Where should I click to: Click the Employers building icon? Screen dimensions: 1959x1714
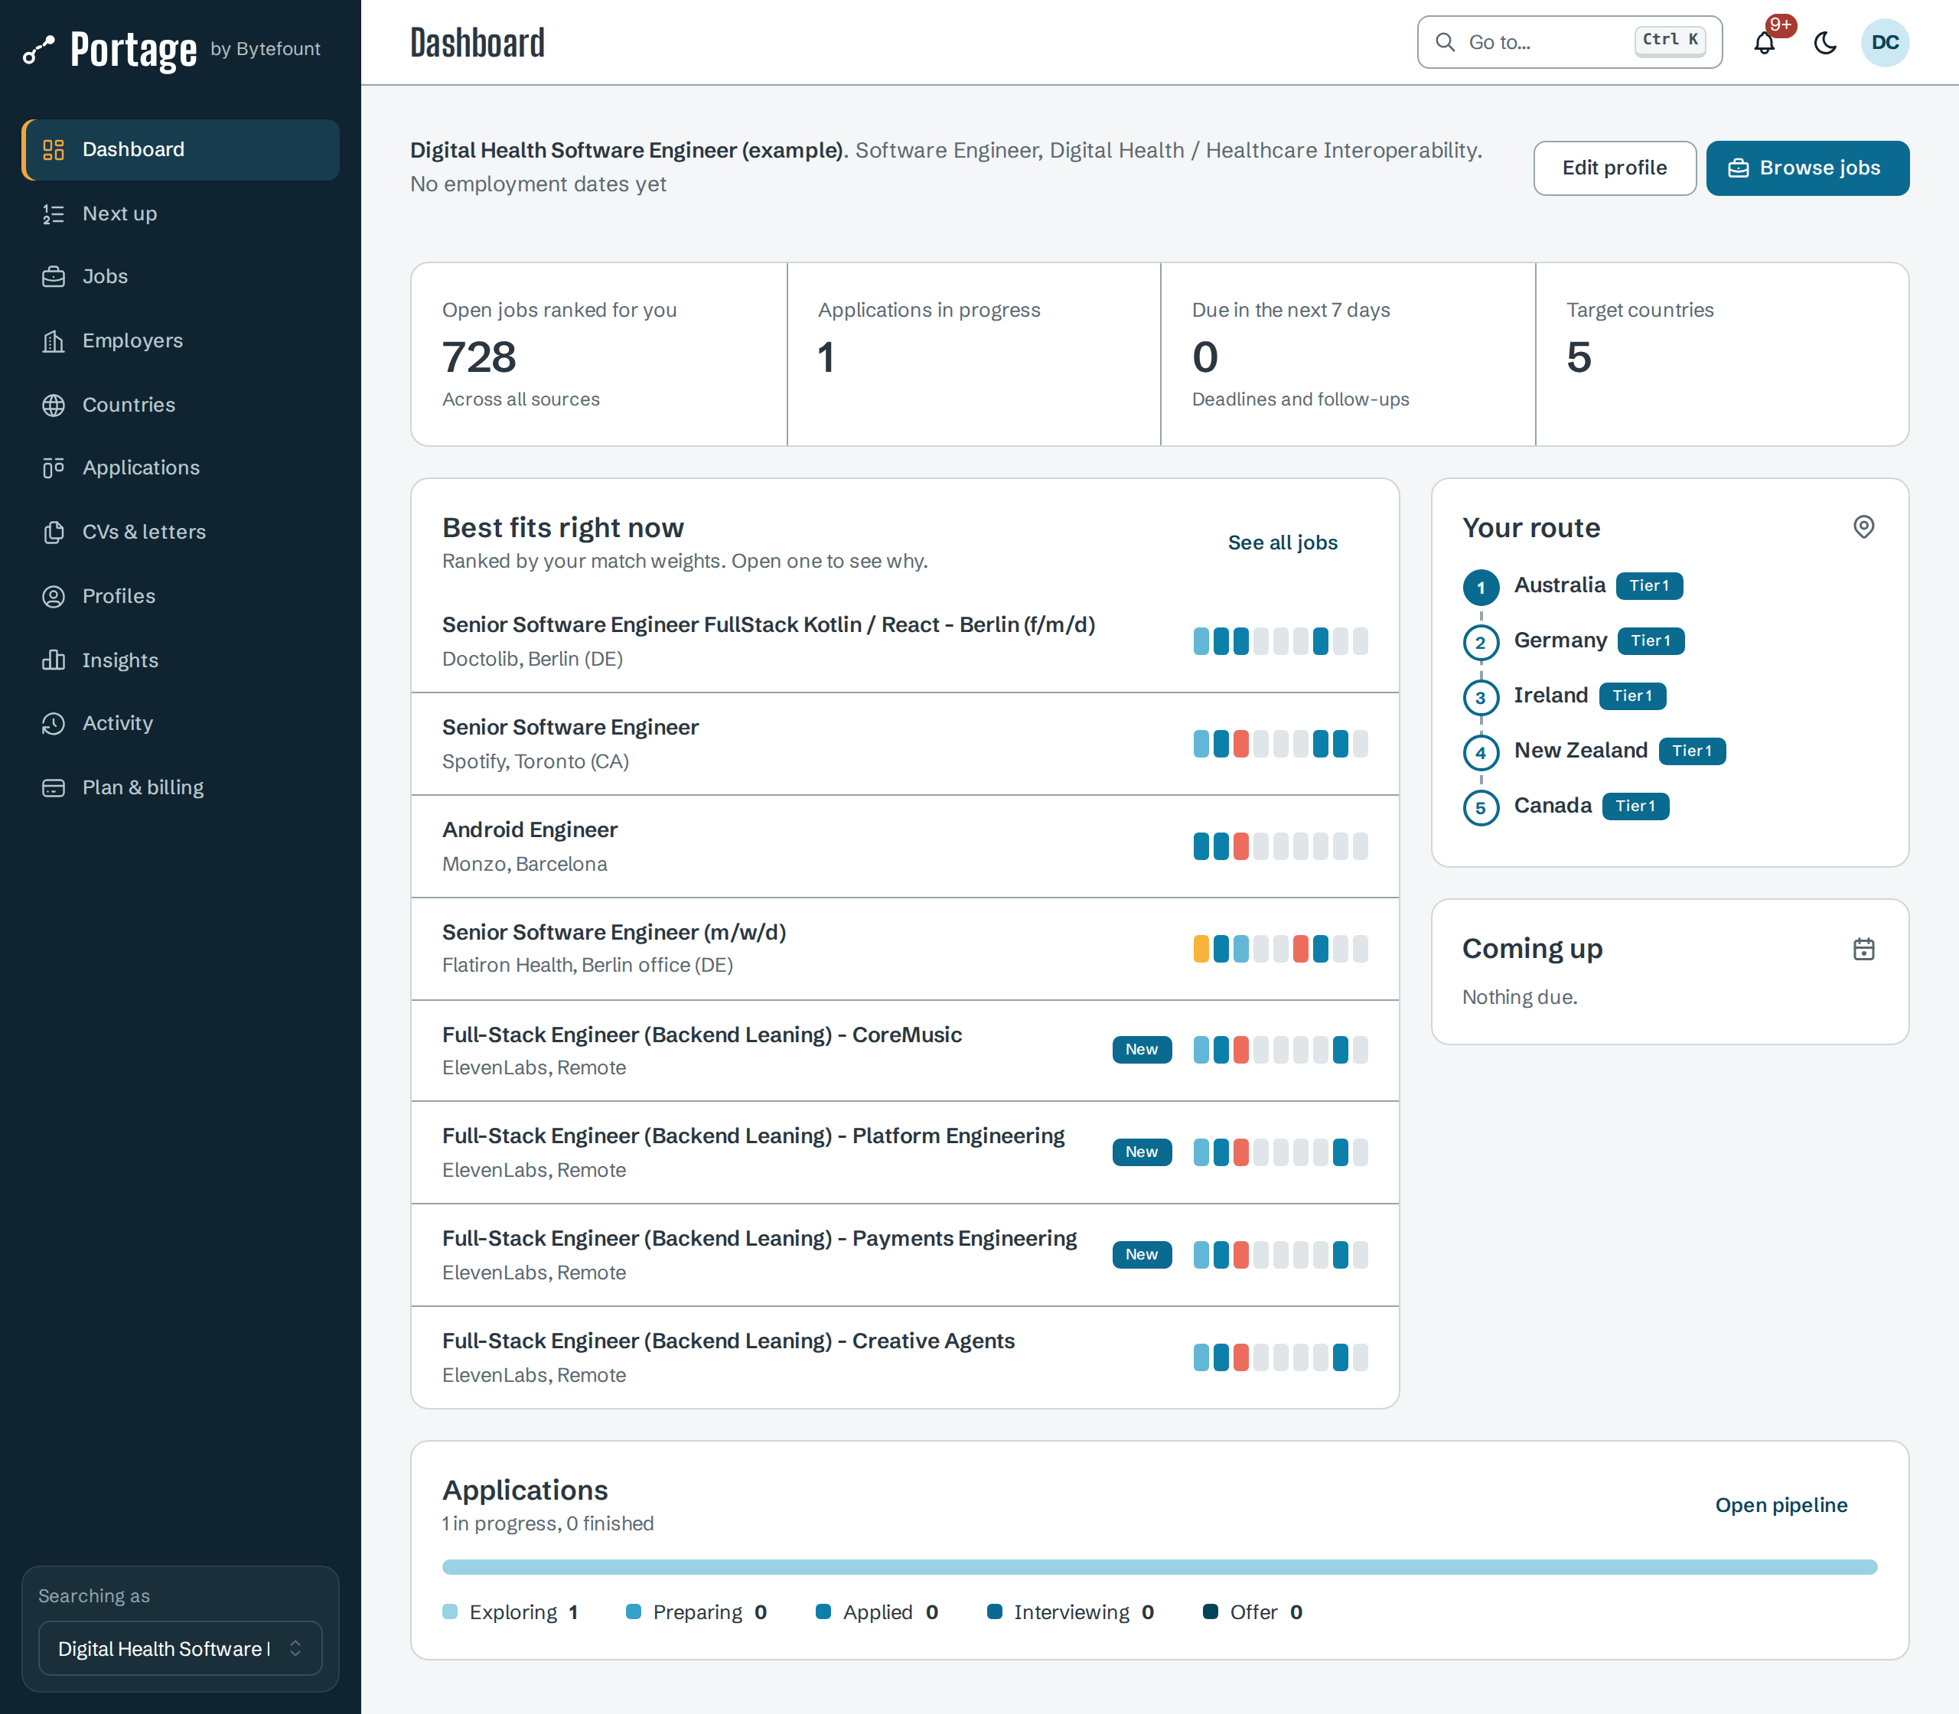pyautogui.click(x=54, y=341)
